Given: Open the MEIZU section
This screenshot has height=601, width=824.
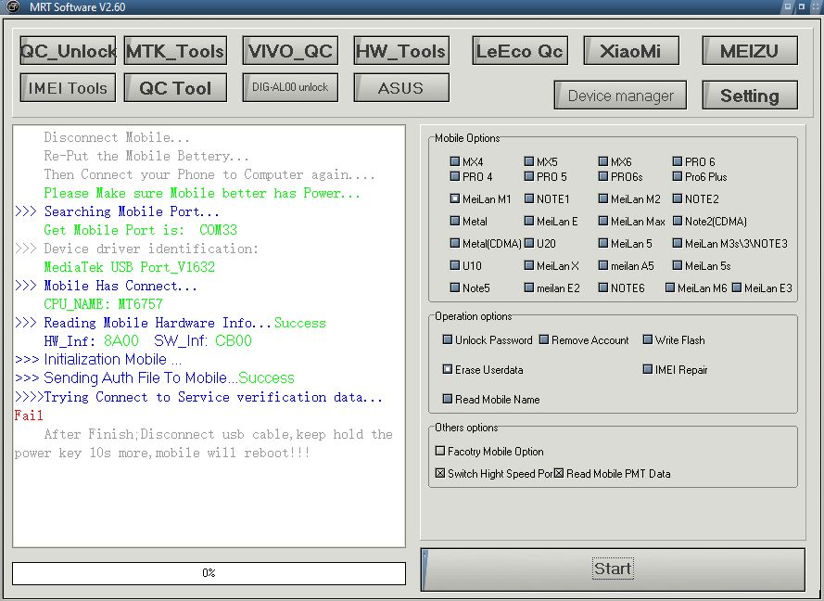Looking at the screenshot, I should click(749, 50).
